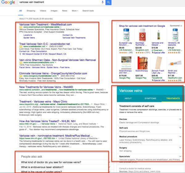
Task: Click the microphone voice search icon
Action: coord(103,2)
